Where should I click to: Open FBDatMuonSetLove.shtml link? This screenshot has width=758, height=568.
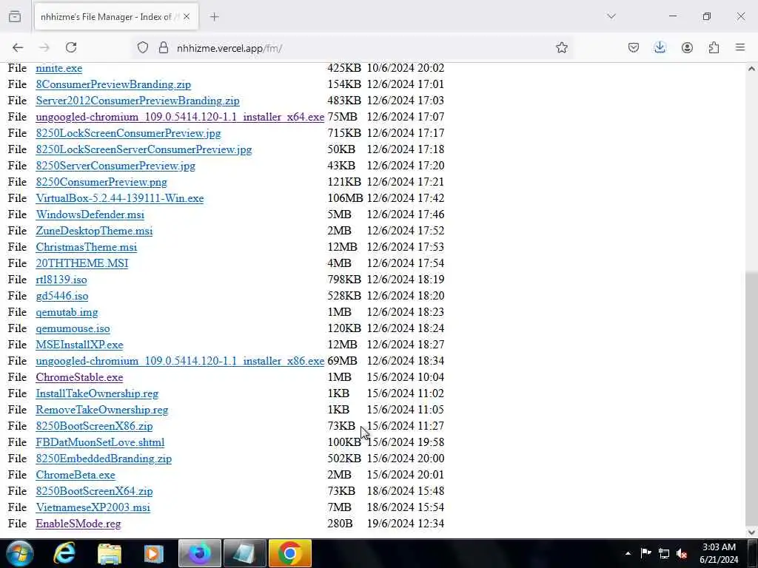point(100,442)
